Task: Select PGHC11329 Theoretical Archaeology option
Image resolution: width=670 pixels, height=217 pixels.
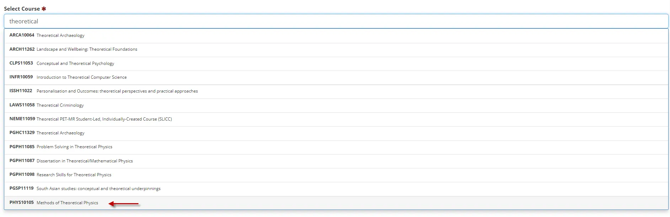Action: point(60,133)
